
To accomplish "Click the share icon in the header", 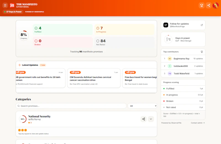I will [x=209, y=5].
